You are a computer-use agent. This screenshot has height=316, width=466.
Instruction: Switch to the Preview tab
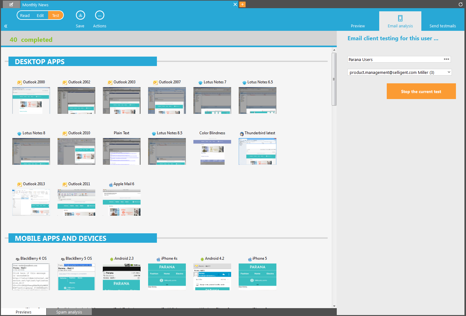[358, 26]
